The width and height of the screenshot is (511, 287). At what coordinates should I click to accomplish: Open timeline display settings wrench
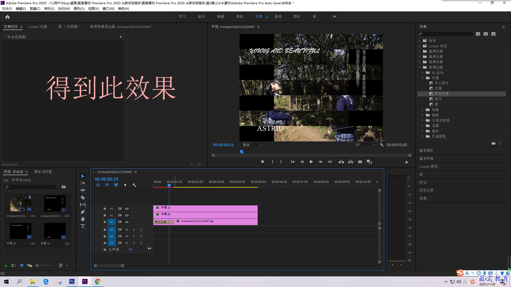click(134, 185)
